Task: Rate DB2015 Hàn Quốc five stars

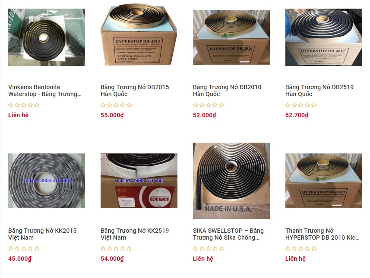Action: tap(129, 105)
